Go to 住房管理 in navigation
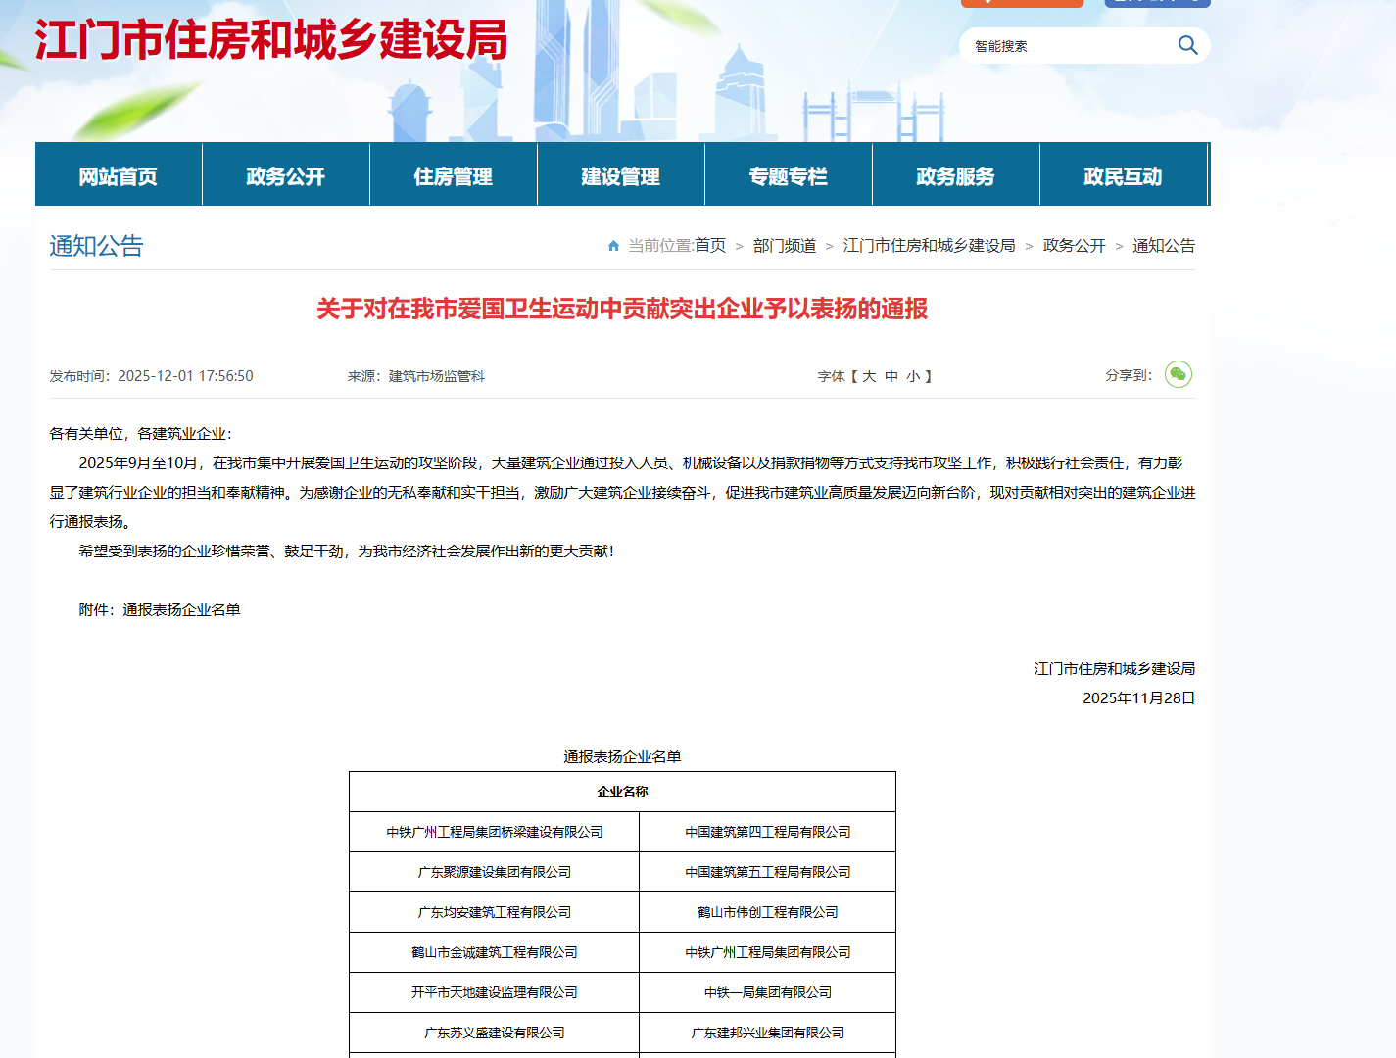This screenshot has width=1396, height=1058. tap(454, 176)
